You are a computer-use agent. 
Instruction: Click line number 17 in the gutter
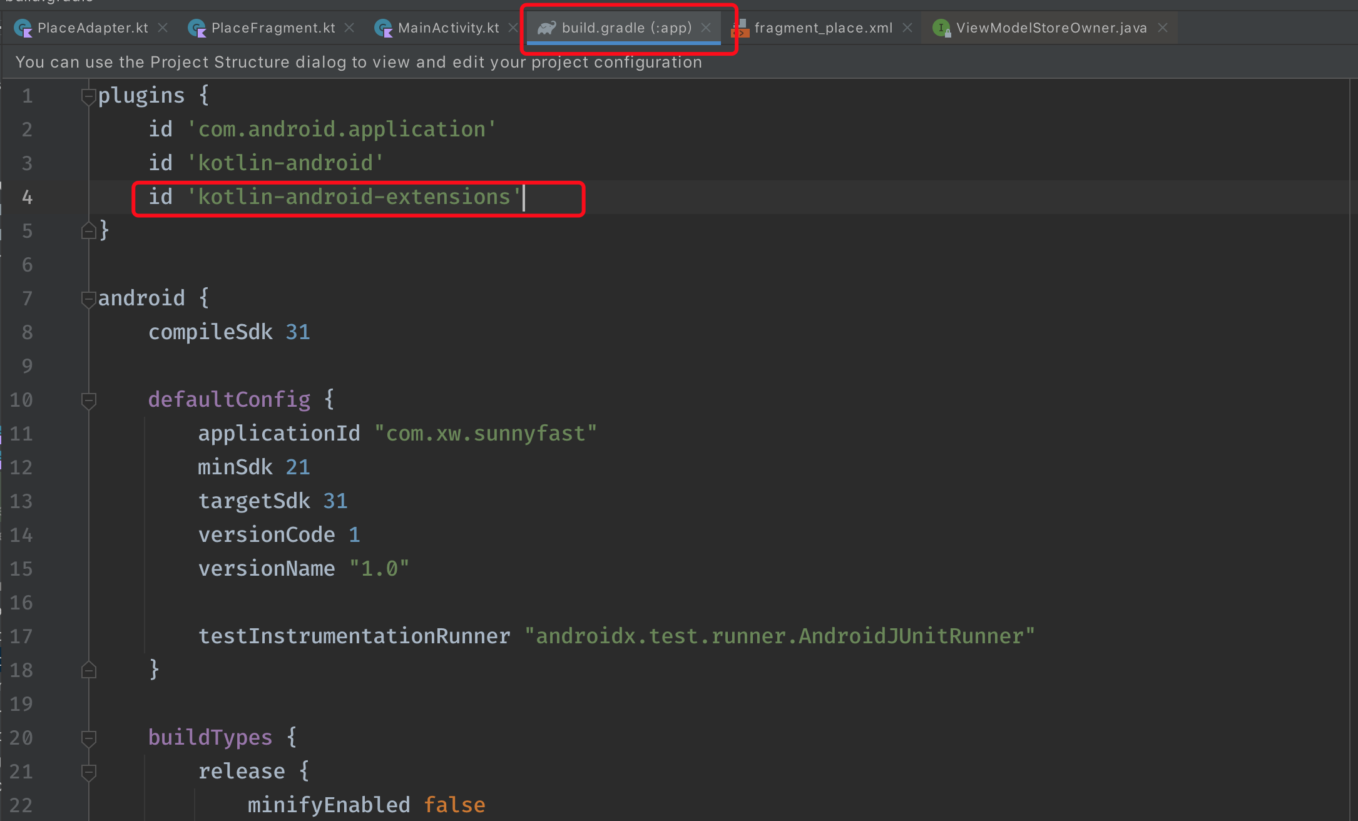click(x=21, y=636)
